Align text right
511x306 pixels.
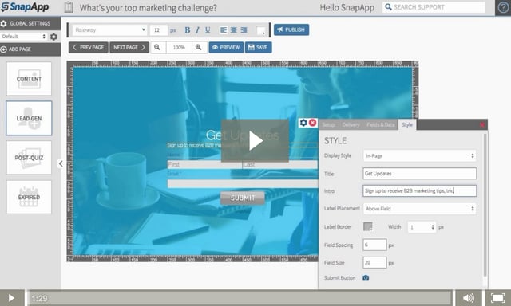pos(244,30)
